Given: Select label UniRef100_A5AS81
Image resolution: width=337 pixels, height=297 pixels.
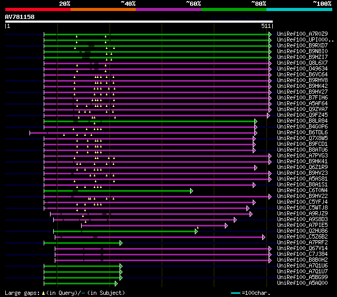Looking at the screenshot, I should click(x=302, y=179).
